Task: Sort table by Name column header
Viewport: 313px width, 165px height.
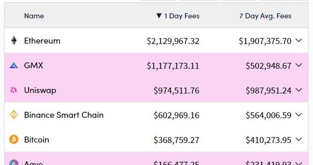Action: (34, 16)
